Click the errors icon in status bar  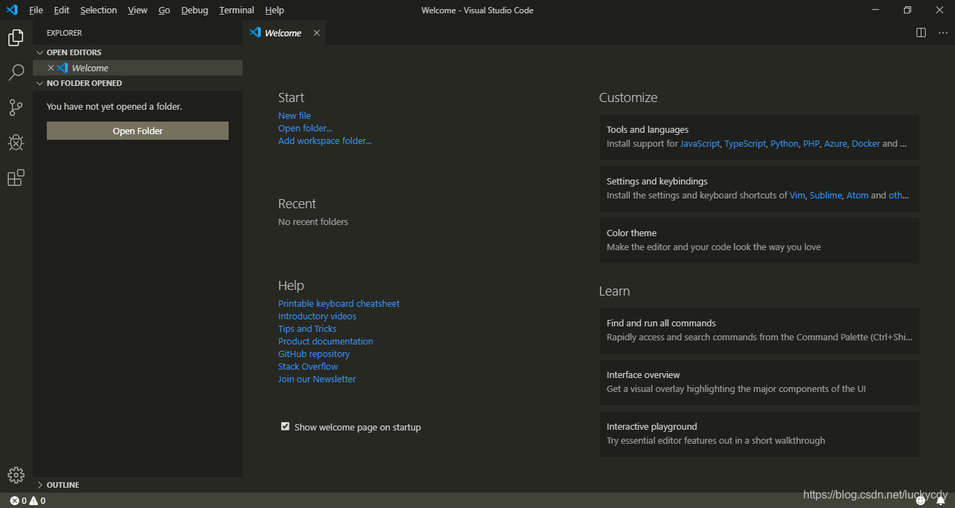click(x=14, y=500)
